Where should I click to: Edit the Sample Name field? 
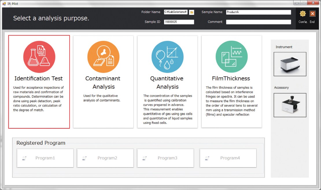(258, 12)
